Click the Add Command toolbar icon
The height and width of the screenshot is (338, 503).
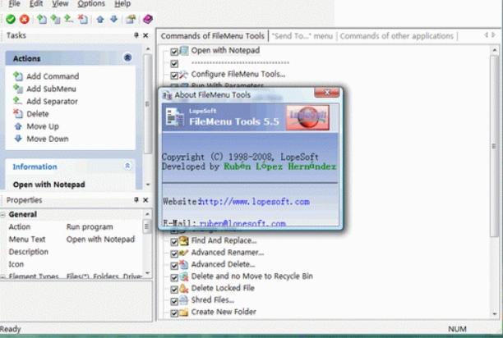pyautogui.click(x=41, y=19)
